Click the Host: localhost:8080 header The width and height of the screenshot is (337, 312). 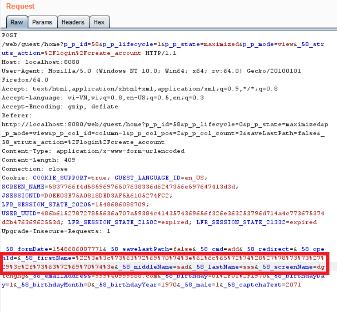pos(40,62)
